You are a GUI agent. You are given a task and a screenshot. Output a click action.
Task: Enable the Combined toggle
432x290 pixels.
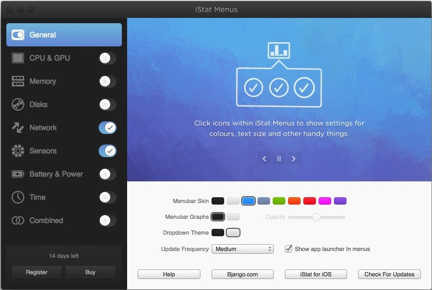click(108, 220)
